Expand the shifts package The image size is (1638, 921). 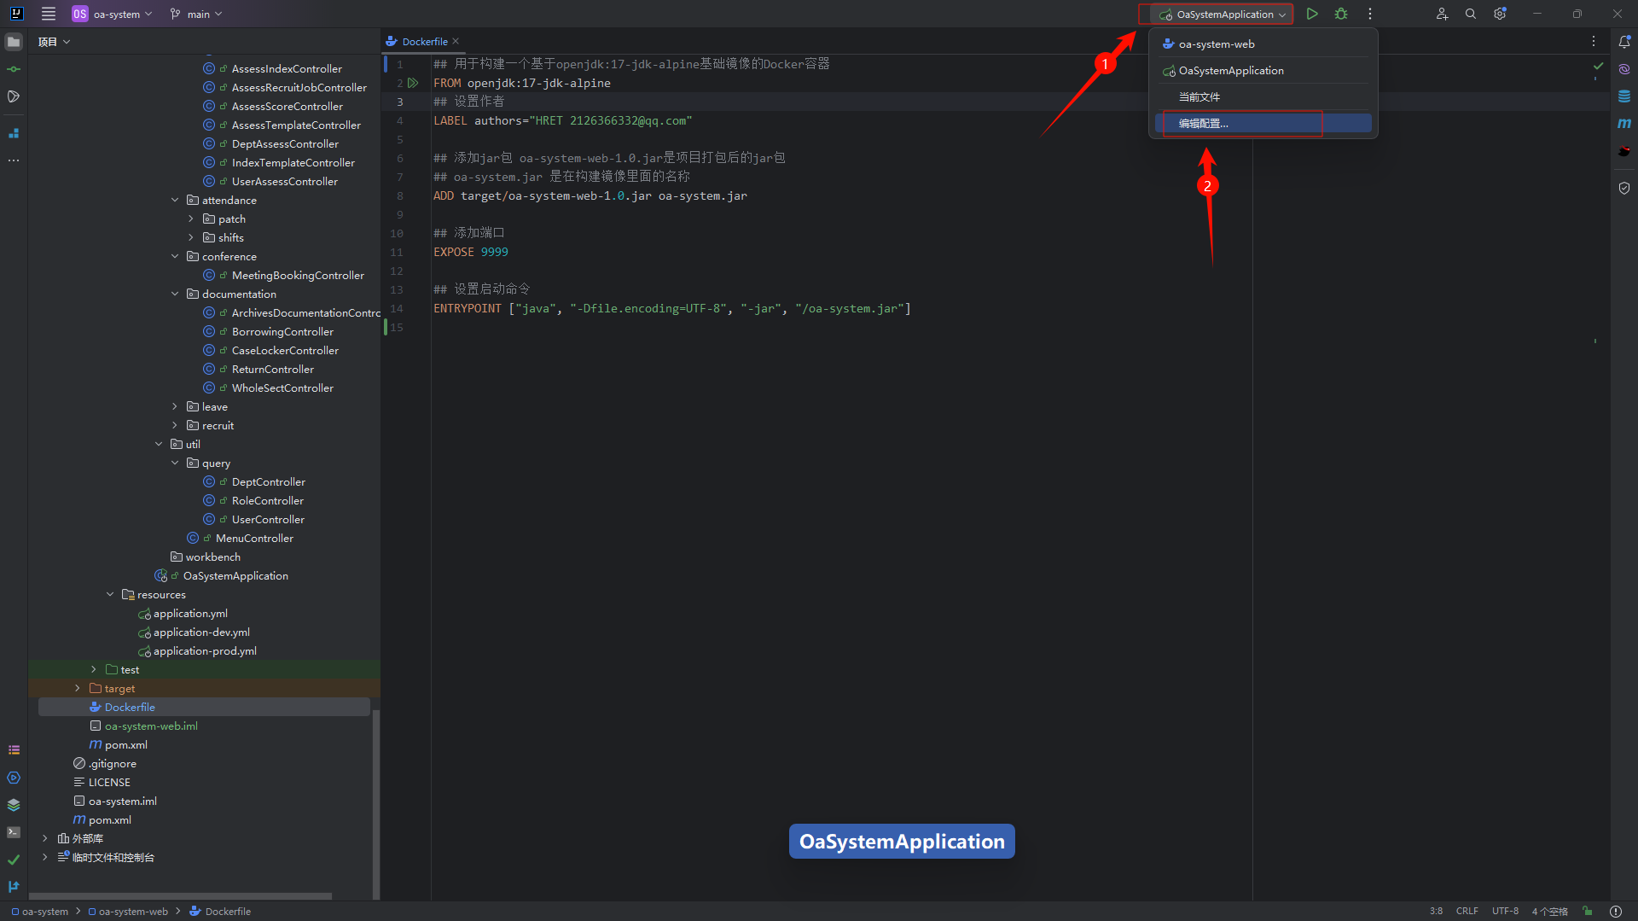click(x=191, y=238)
